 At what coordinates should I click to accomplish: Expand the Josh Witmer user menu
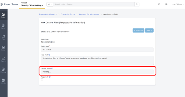tap(178, 4)
